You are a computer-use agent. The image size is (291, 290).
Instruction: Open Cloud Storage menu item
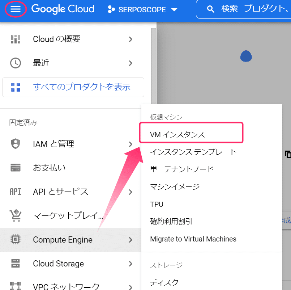point(70,264)
